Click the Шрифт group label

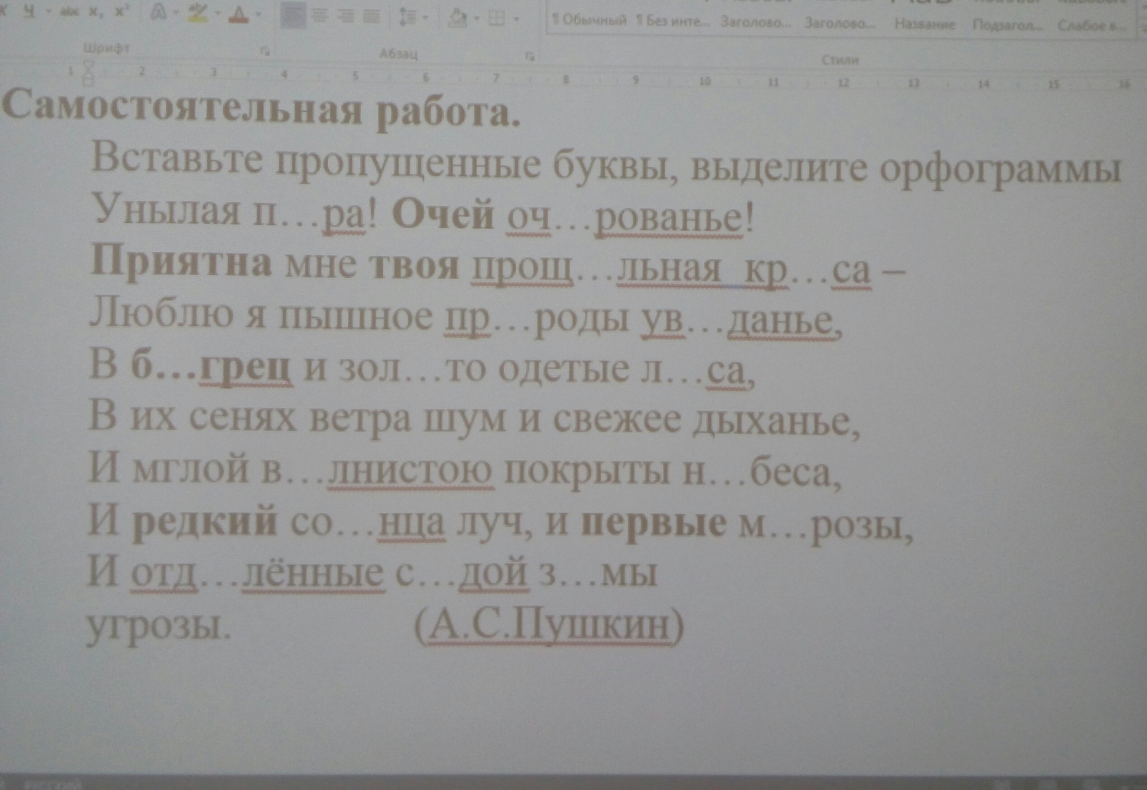point(105,49)
